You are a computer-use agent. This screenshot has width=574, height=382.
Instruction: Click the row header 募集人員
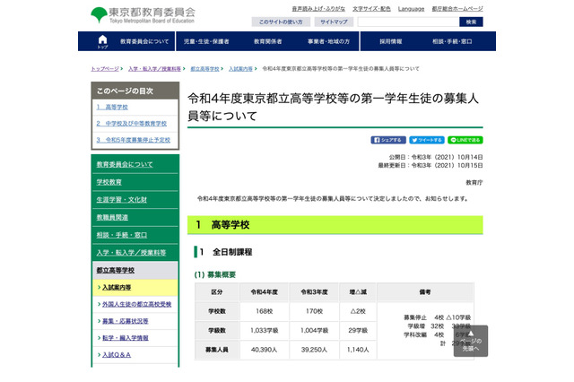click(217, 350)
